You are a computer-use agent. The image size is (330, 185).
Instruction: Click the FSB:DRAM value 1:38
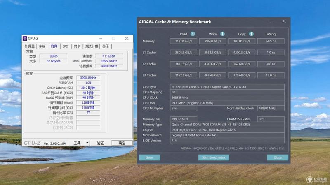88,83
